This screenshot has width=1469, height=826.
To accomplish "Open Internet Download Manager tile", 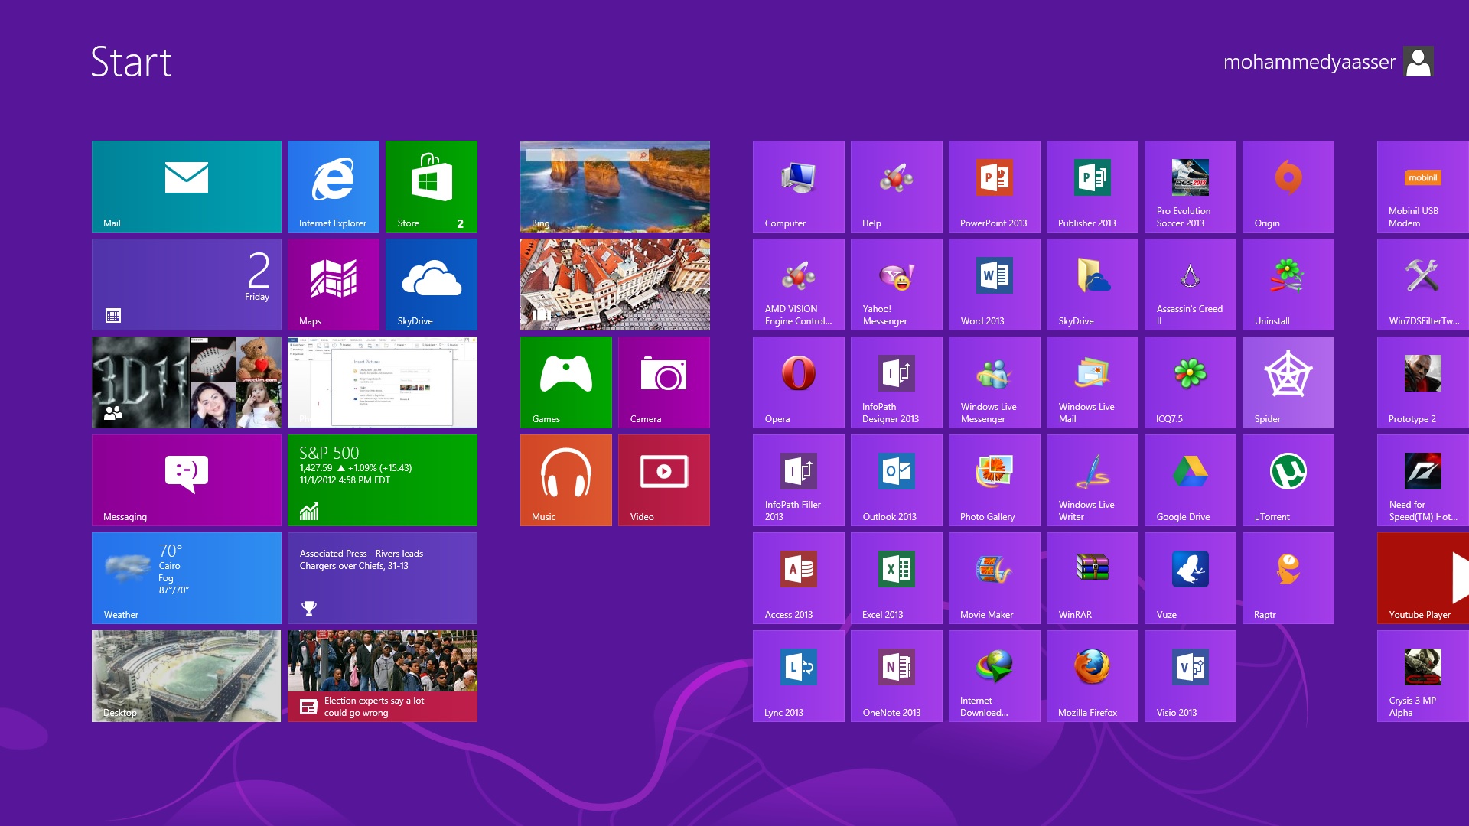I will point(995,676).
